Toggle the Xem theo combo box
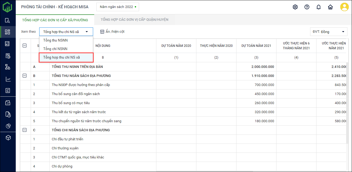Screen dimensions: 352x172 [66, 32]
